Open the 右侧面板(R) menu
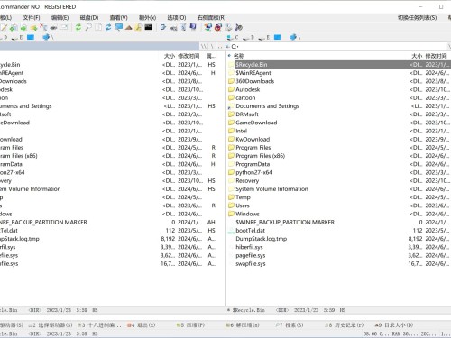 [212, 18]
